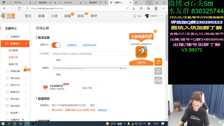Copy the rtmp address with 复制 button

pyautogui.click(x=59, y=60)
